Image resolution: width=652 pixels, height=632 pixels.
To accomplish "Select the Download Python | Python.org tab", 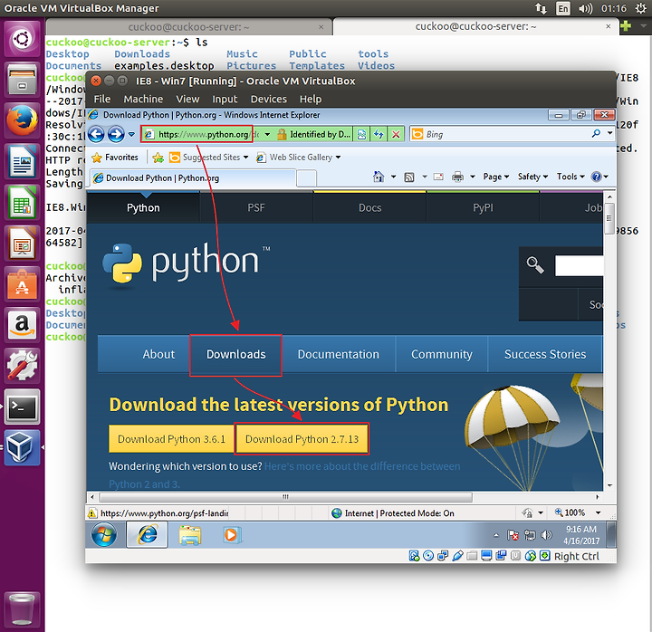I will [193, 178].
